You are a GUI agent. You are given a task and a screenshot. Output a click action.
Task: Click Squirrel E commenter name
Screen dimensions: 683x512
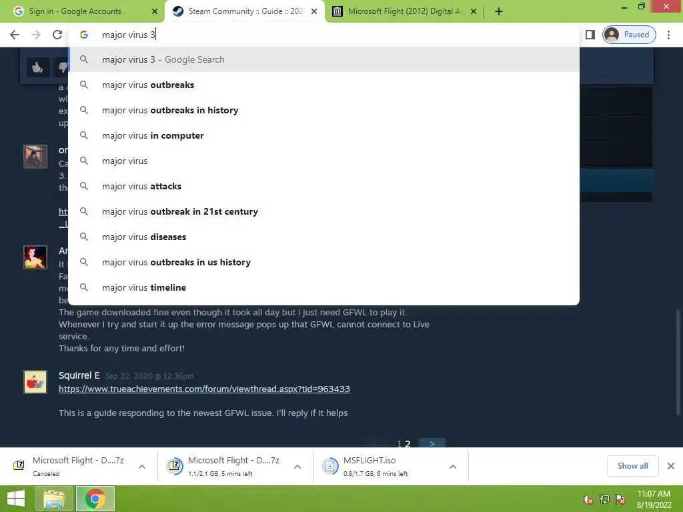[79, 375]
